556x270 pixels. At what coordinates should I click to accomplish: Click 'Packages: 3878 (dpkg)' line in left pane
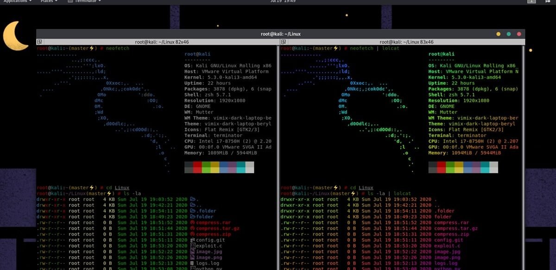[x=228, y=89]
